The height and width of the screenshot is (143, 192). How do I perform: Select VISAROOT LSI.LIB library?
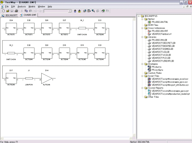pyautogui.click(x=160, y=52)
